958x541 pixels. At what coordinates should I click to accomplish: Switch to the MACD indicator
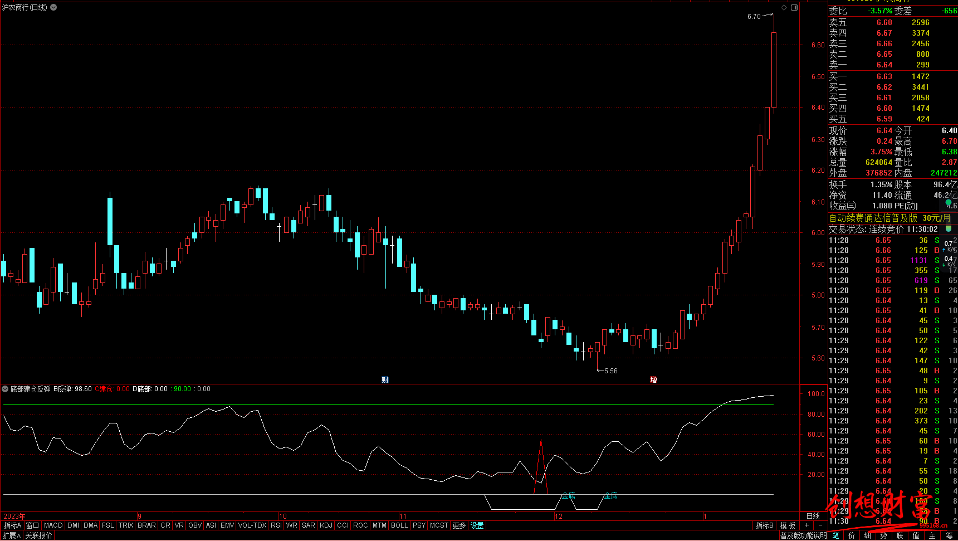click(x=53, y=525)
